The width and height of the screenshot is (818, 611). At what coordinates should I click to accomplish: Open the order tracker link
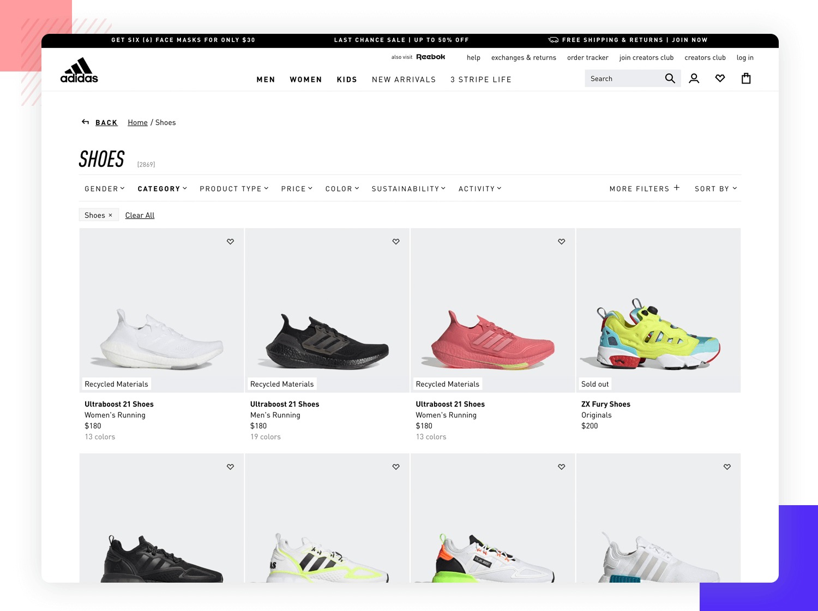587,57
